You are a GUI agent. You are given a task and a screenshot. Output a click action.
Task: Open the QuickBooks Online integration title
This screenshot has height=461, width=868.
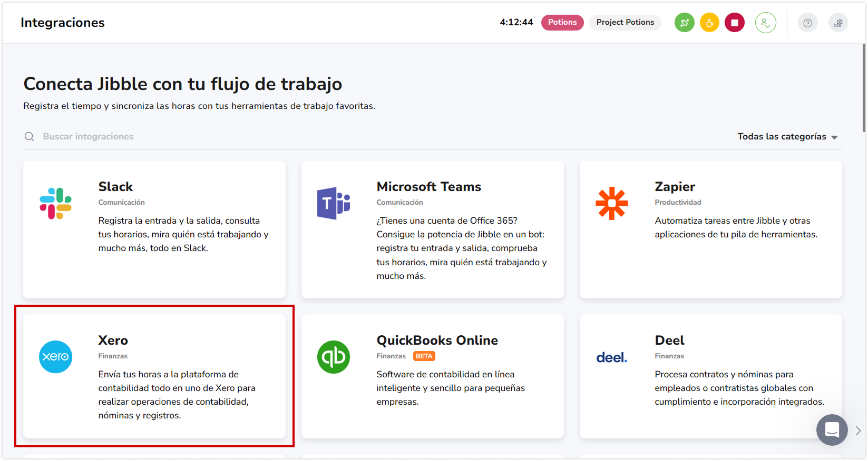pyautogui.click(x=437, y=340)
